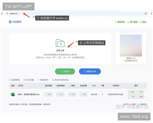Image resolution: width=153 pixels, height=123 pixels.
Task: Click the 文件上传 drop zone title
Action: [x=60, y=50]
